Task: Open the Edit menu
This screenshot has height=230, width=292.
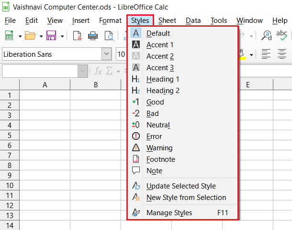Action: (32, 21)
